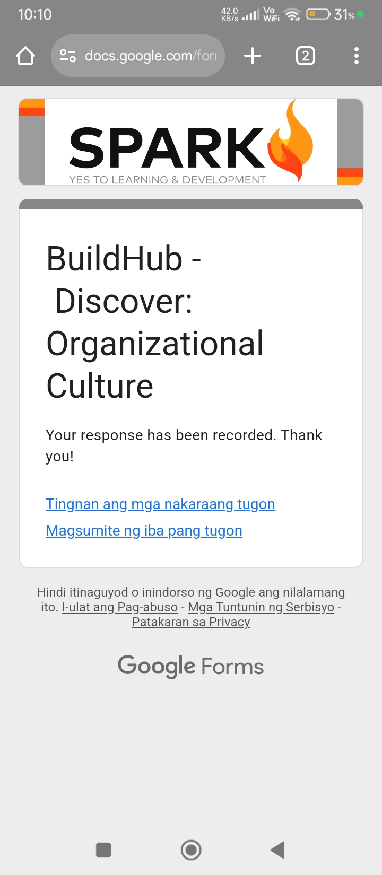Open the three-dot browser menu
The image size is (382, 875).
tap(356, 56)
